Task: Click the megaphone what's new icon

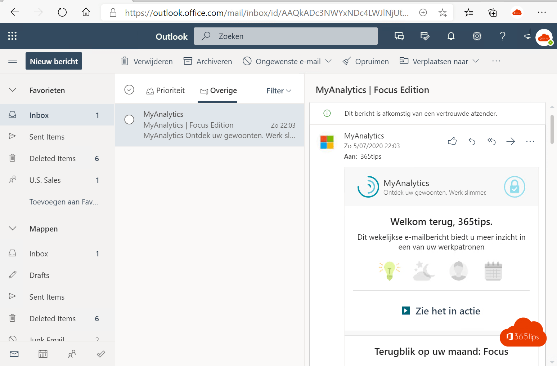Action: (527, 36)
